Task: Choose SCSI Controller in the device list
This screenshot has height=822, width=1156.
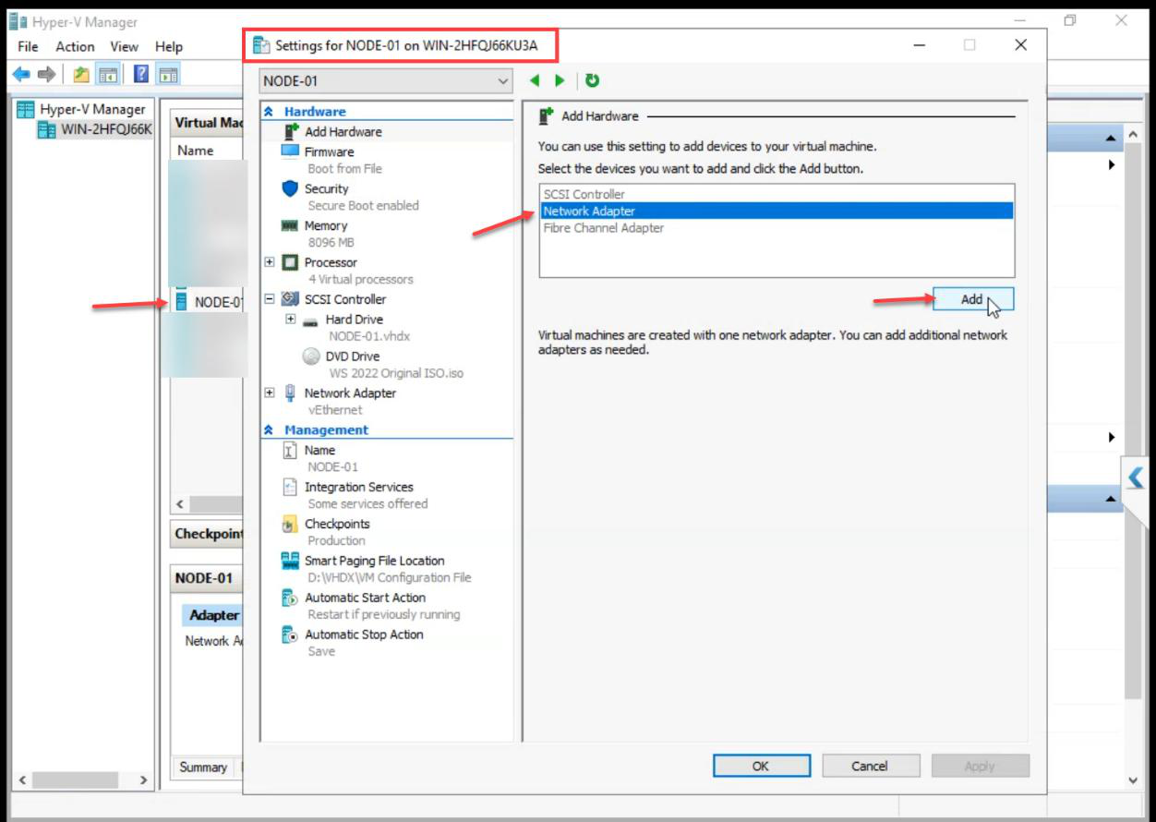Action: click(584, 194)
